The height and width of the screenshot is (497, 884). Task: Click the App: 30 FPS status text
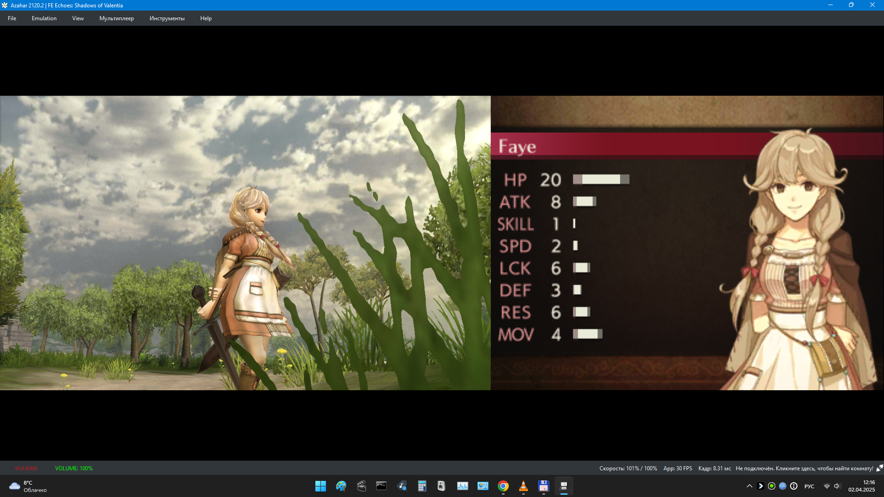[x=677, y=468]
